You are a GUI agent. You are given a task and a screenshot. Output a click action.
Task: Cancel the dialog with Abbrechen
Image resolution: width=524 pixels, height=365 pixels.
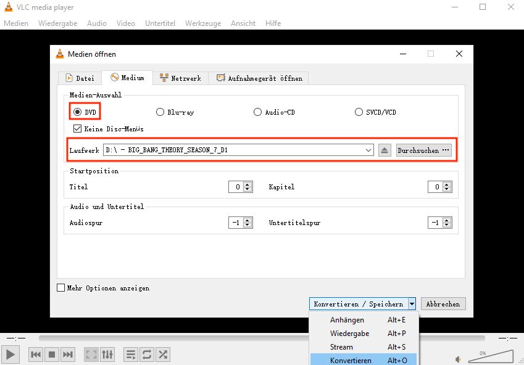[443, 303]
